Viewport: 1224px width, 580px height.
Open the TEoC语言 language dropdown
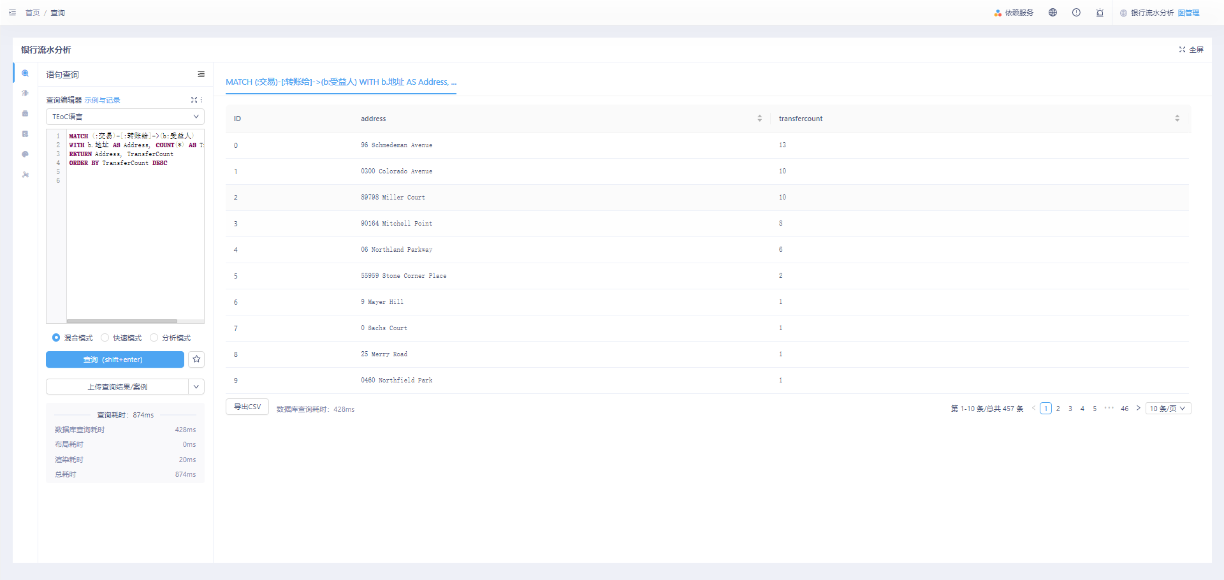point(125,117)
